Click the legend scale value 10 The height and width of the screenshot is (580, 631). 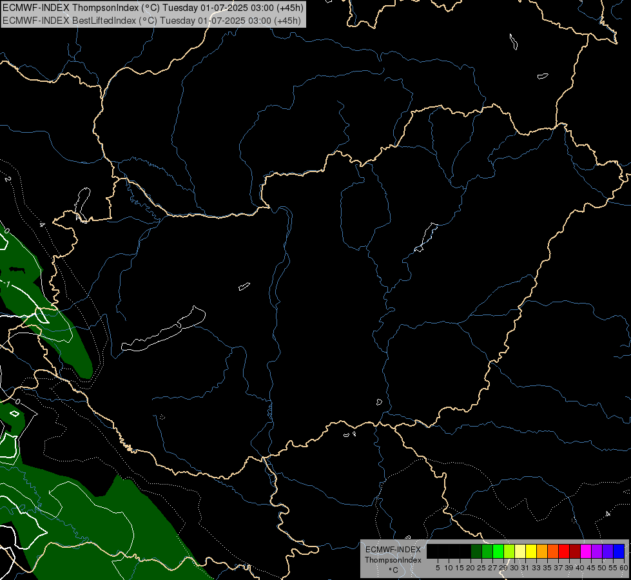[x=449, y=568]
